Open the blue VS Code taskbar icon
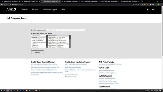This screenshot has width=163, height=92. coord(20,91)
